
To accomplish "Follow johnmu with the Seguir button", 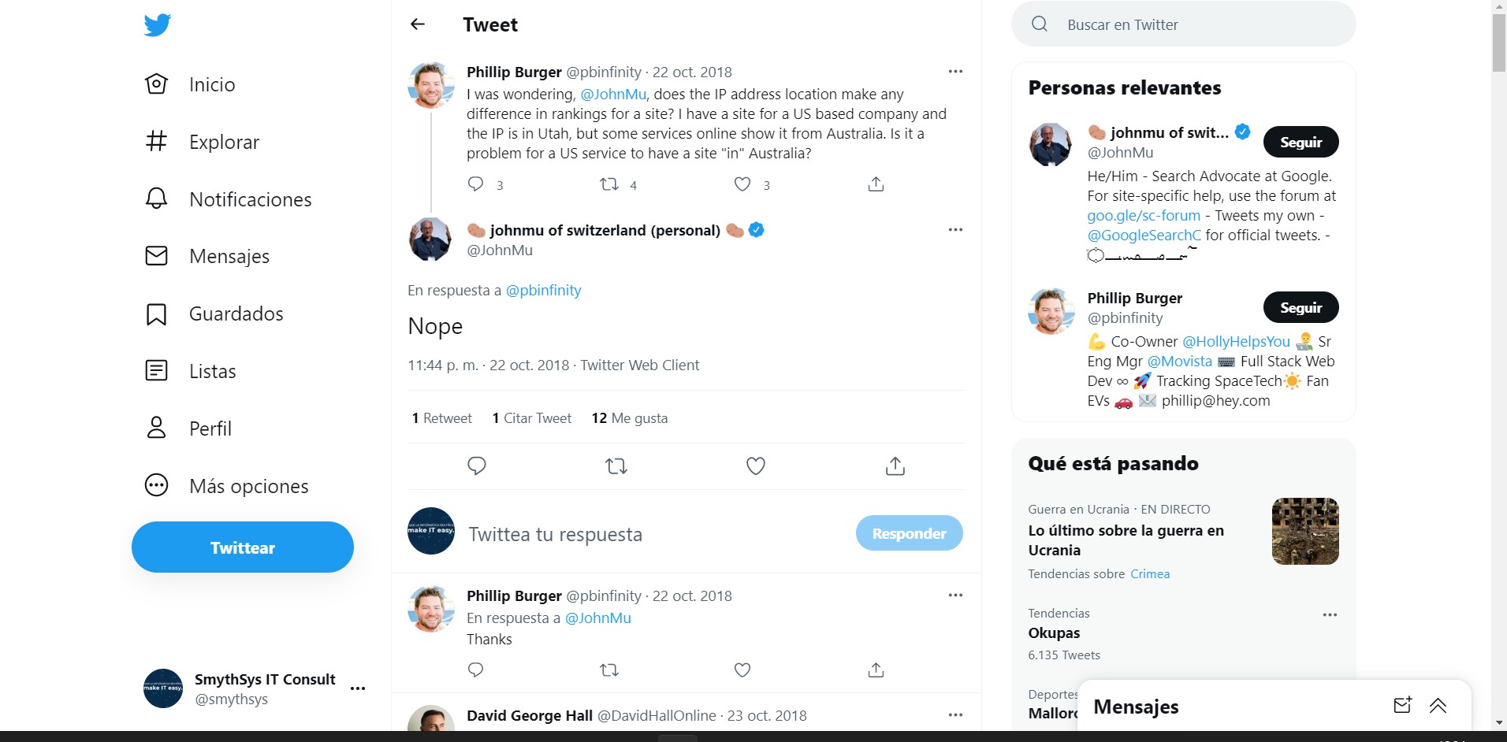I will click(x=1300, y=143).
